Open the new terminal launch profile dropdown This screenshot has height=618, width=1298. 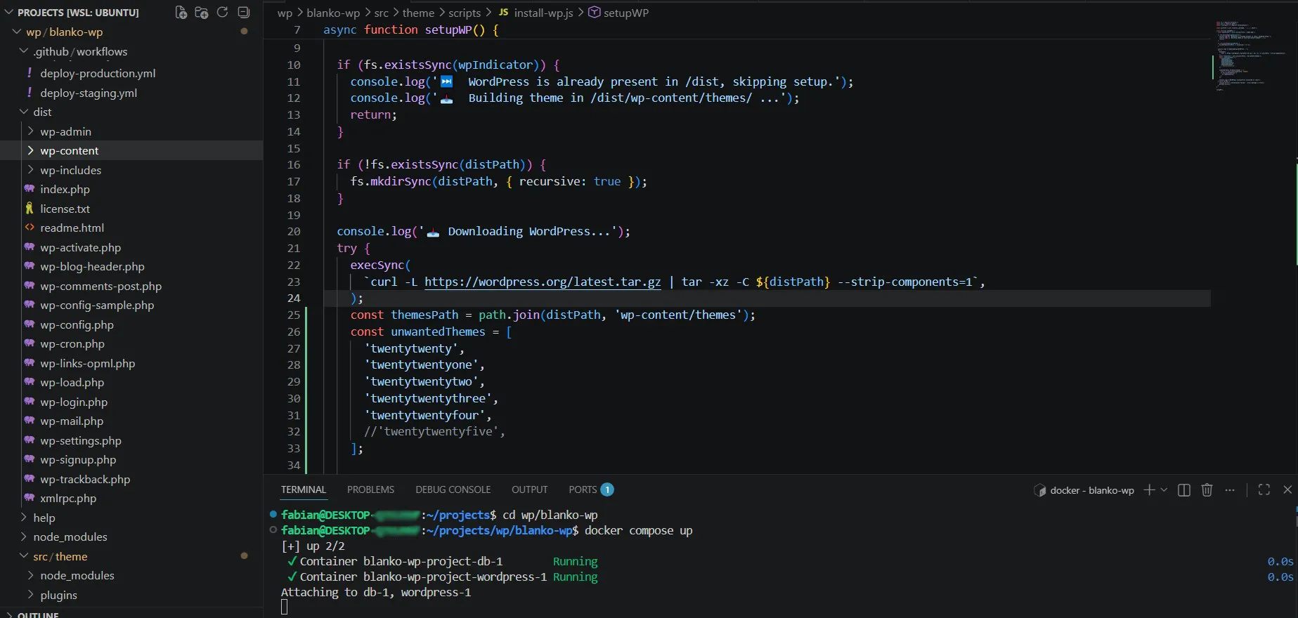[1164, 490]
